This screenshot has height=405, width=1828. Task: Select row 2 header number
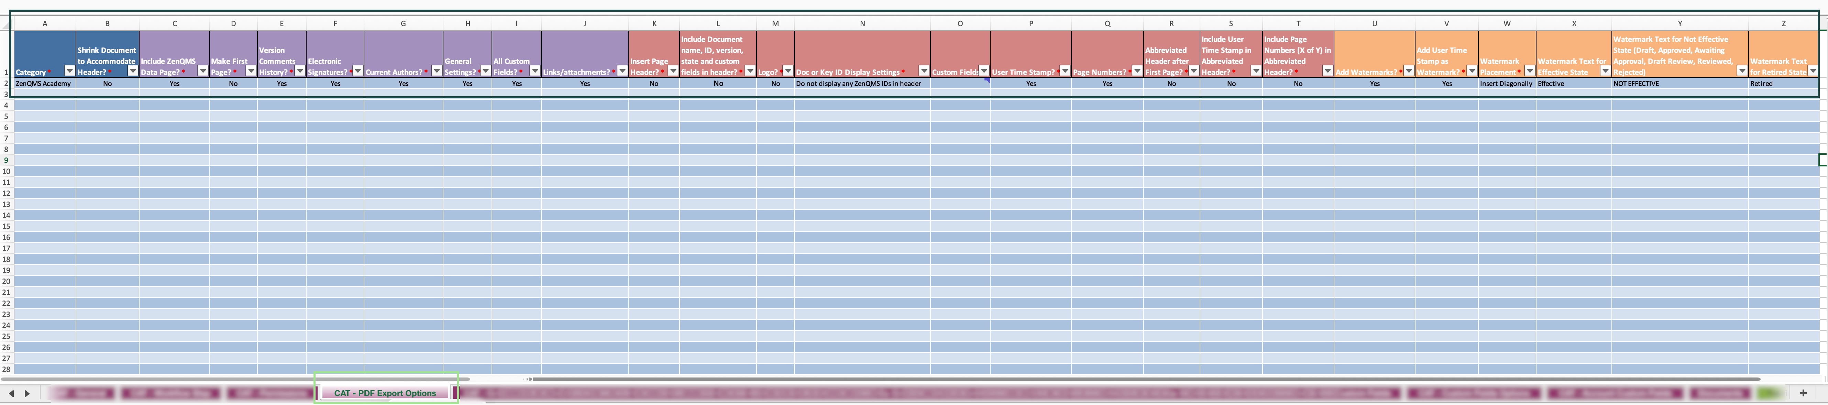[7, 84]
